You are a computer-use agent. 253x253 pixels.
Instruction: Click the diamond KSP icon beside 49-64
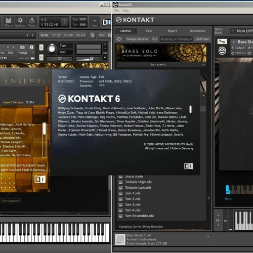pos(93,35)
